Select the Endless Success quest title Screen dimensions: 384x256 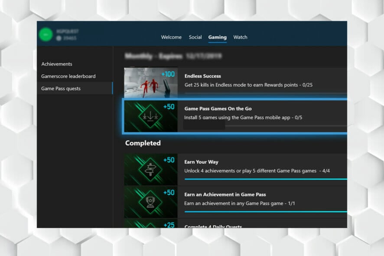pos(203,76)
